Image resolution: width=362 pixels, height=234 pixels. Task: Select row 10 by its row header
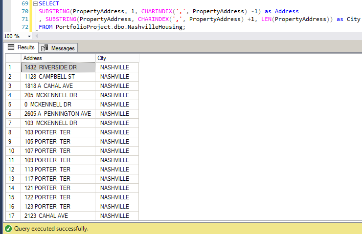13,151
